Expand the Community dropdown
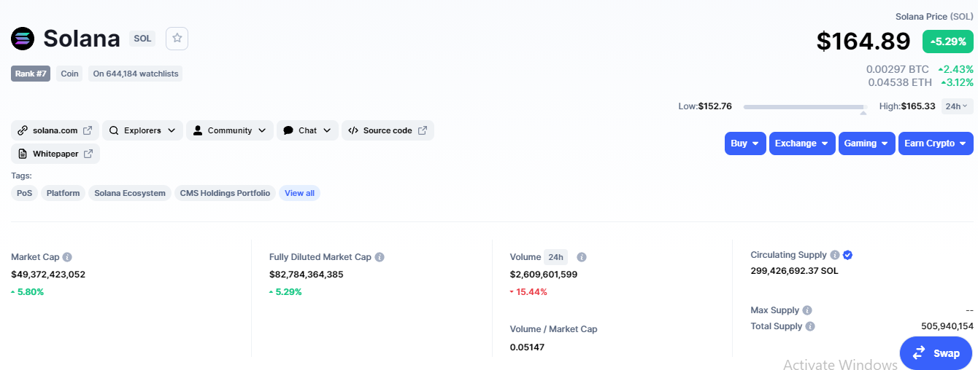This screenshot has width=978, height=370. pyautogui.click(x=229, y=130)
